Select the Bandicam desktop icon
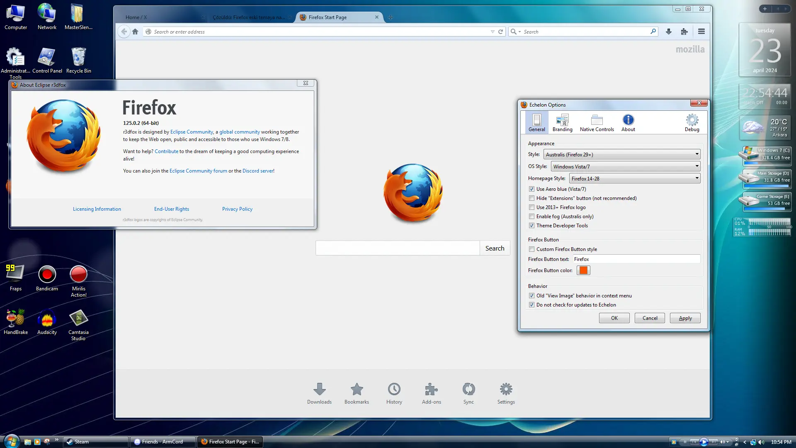Screen dimensions: 796x448 [x=47, y=278]
